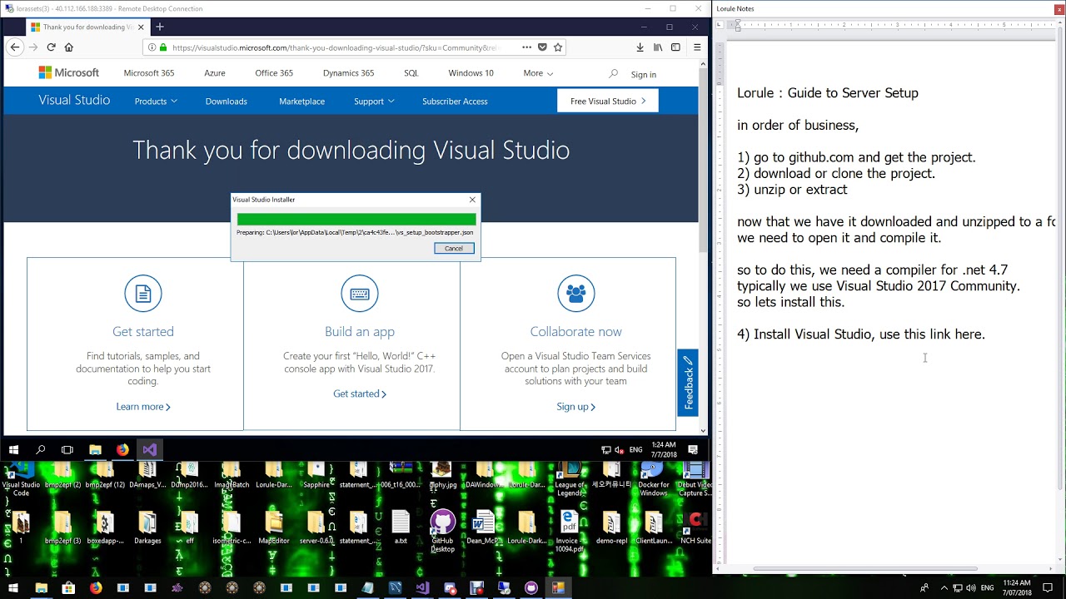The image size is (1066, 599).
Task: Save page to Pocket icon
Action: click(x=542, y=47)
